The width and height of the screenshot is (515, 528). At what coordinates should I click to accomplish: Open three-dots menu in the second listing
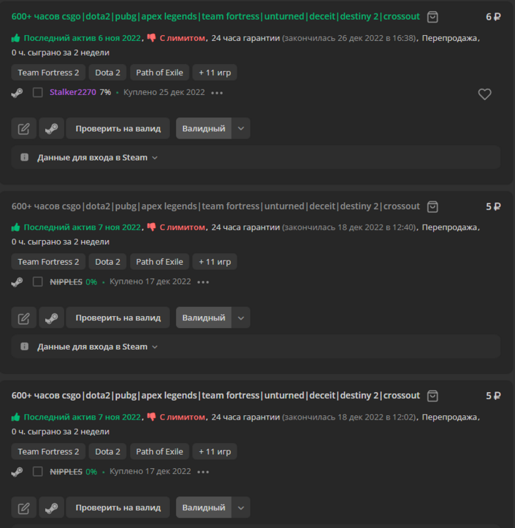click(203, 282)
